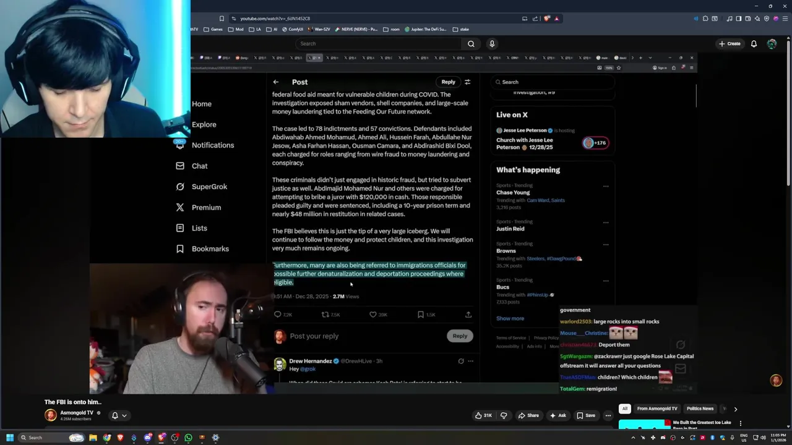The image size is (792, 445).
Task: Select the Politics News chip
Action: (700, 409)
